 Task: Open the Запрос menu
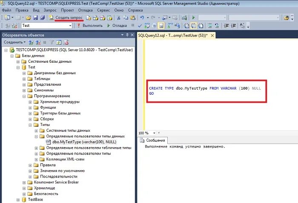[50, 10]
